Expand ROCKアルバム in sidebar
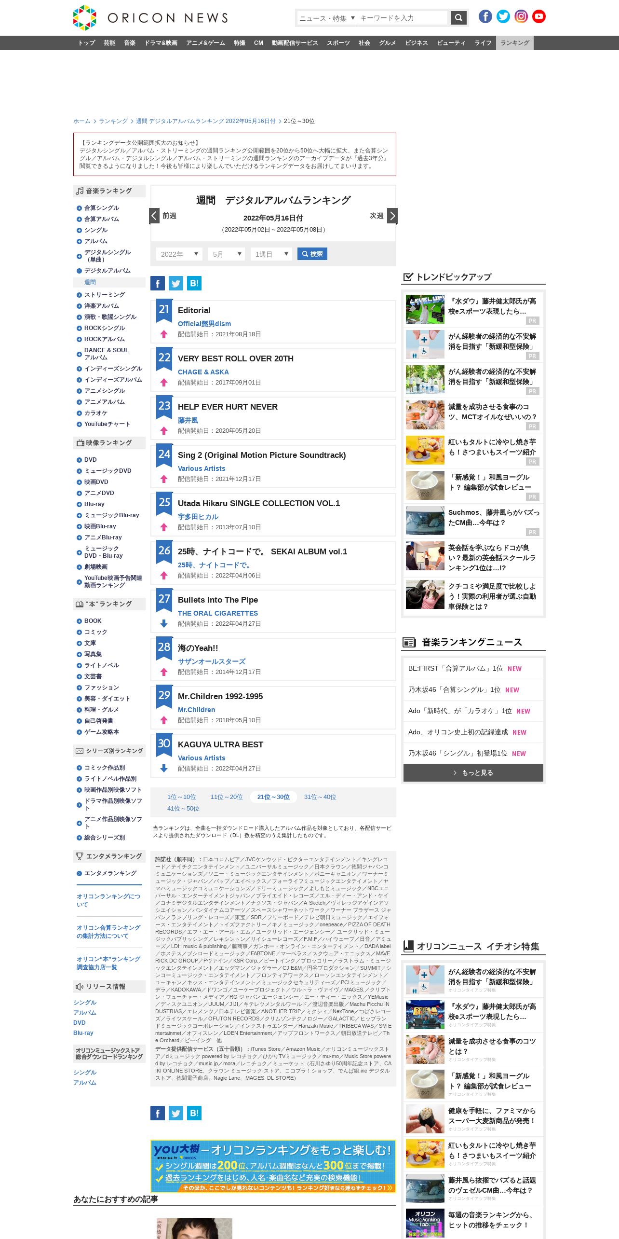 [x=79, y=339]
